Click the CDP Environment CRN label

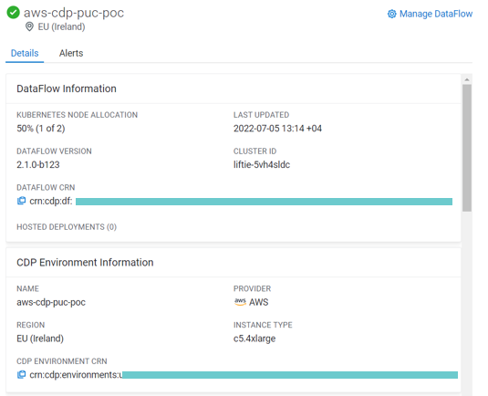click(x=62, y=361)
